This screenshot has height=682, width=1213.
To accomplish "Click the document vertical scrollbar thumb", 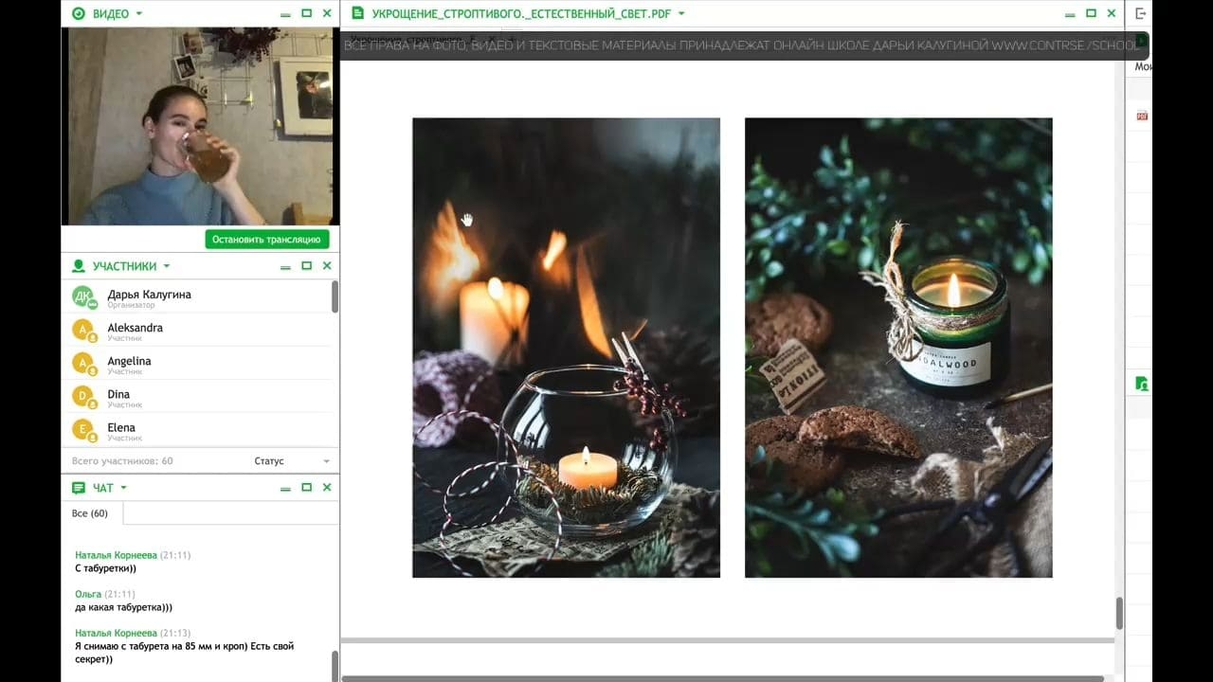I will (x=1119, y=614).
